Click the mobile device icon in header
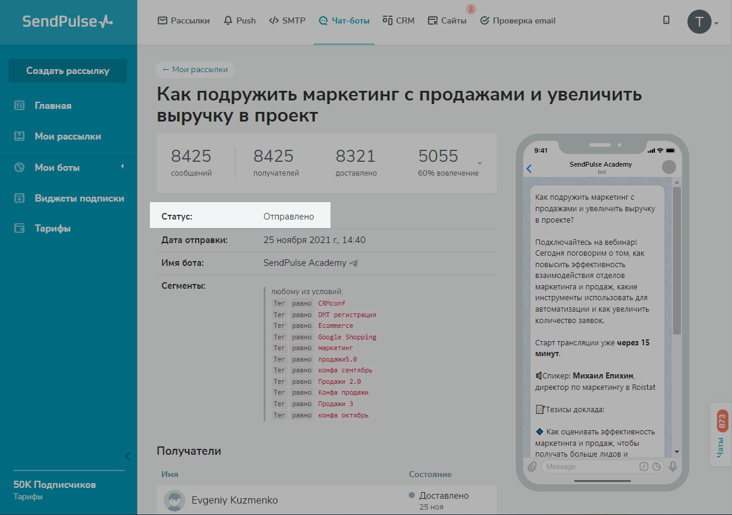The height and width of the screenshot is (515, 732). coord(666,20)
